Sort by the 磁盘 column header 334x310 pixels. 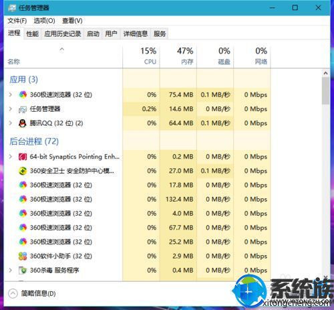(x=215, y=56)
